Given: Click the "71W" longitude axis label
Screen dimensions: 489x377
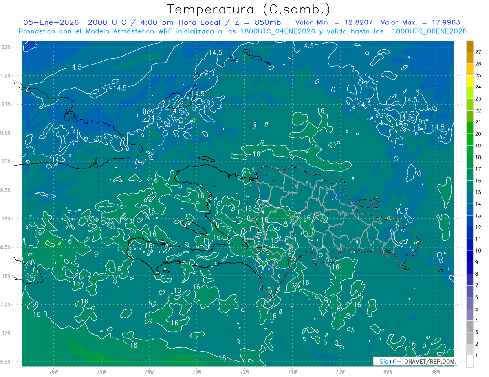Looking at the screenshot, I should pyautogui.click(x=292, y=371).
